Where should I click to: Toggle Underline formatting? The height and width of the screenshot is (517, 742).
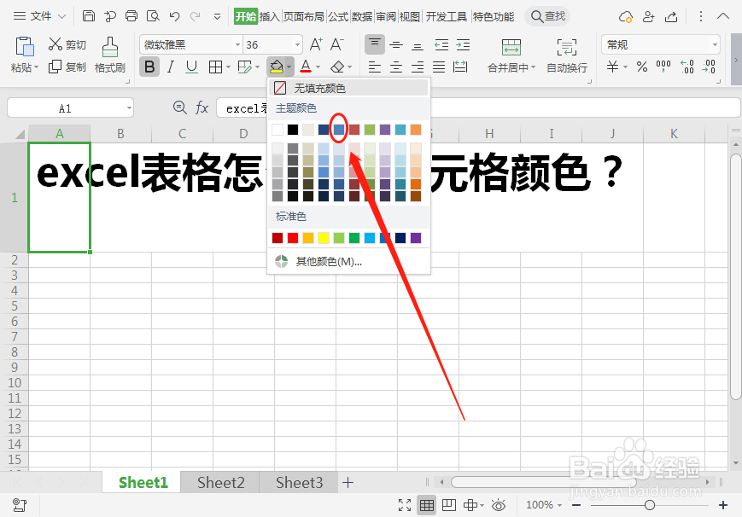pyautogui.click(x=191, y=67)
